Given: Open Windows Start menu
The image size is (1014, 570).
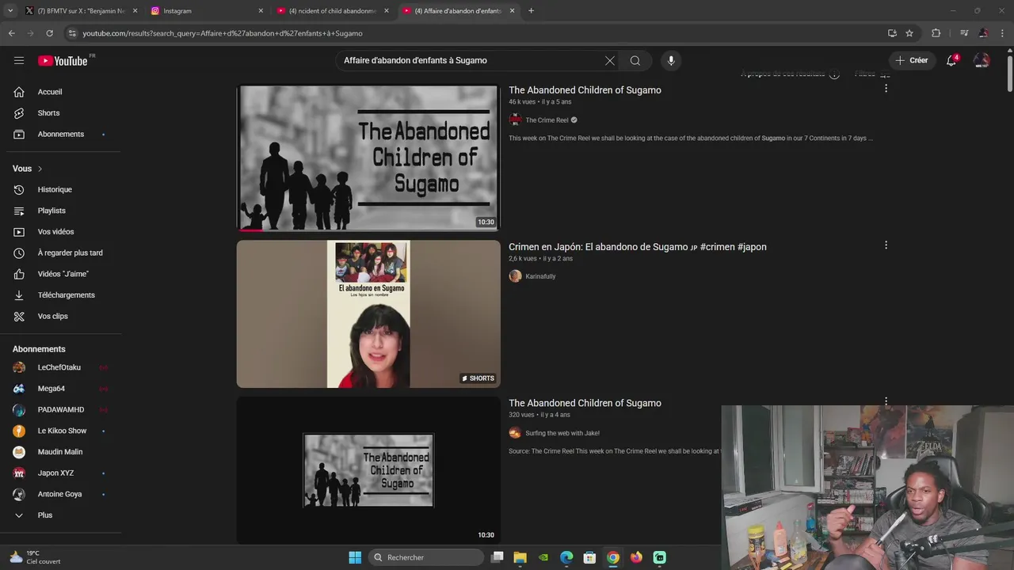Looking at the screenshot, I should [355, 557].
